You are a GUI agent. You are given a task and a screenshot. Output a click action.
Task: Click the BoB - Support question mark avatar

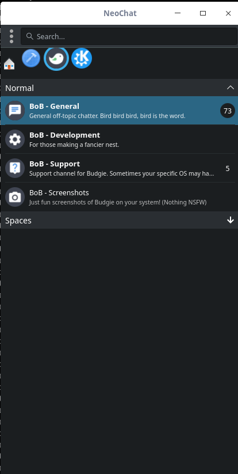point(15,168)
